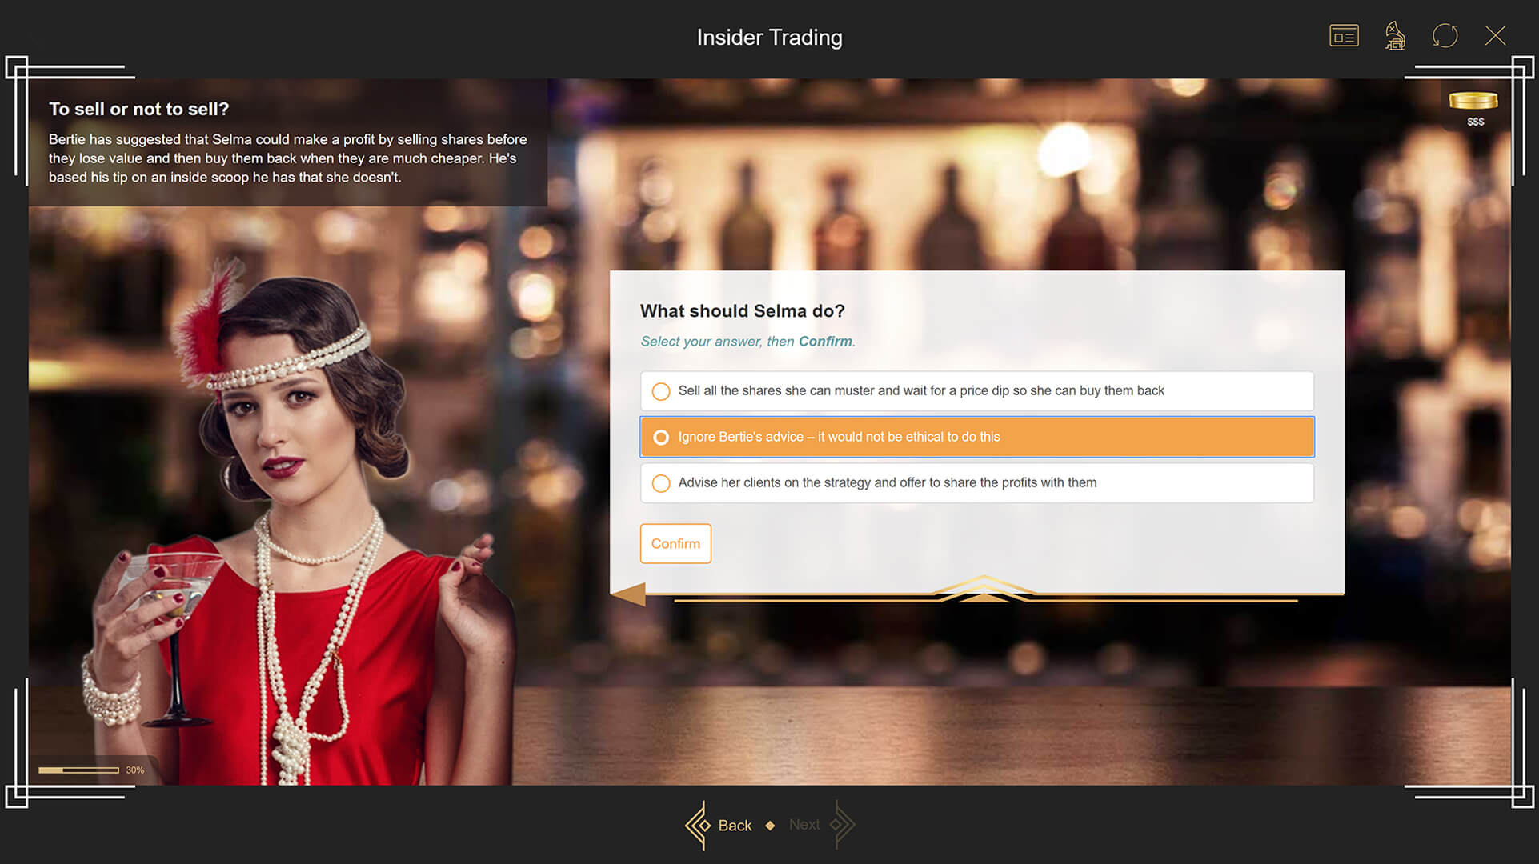Click the diamond chevron icon beside Next
This screenshot has height=864, width=1539.
pyautogui.click(x=841, y=824)
